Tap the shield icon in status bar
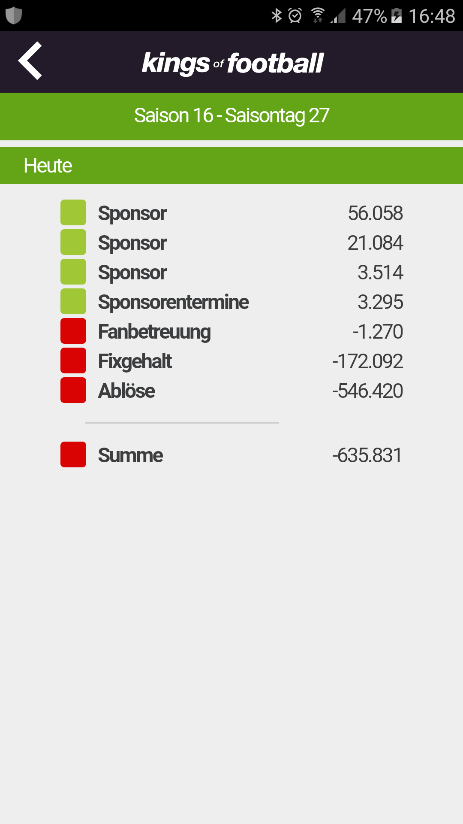 click(14, 15)
